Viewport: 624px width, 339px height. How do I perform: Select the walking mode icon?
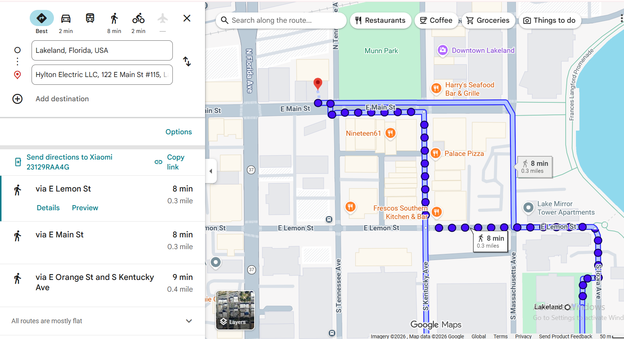(114, 18)
